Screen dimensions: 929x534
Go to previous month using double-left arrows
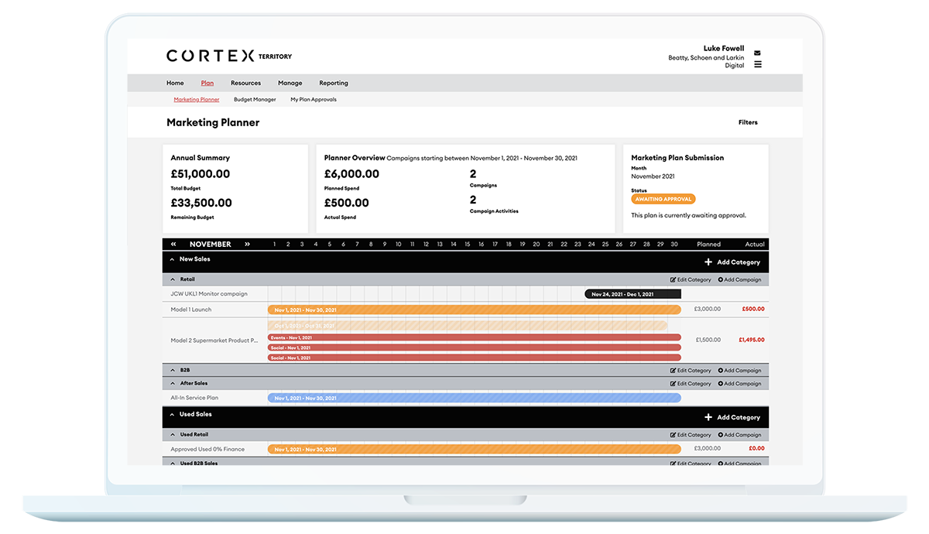pyautogui.click(x=173, y=245)
